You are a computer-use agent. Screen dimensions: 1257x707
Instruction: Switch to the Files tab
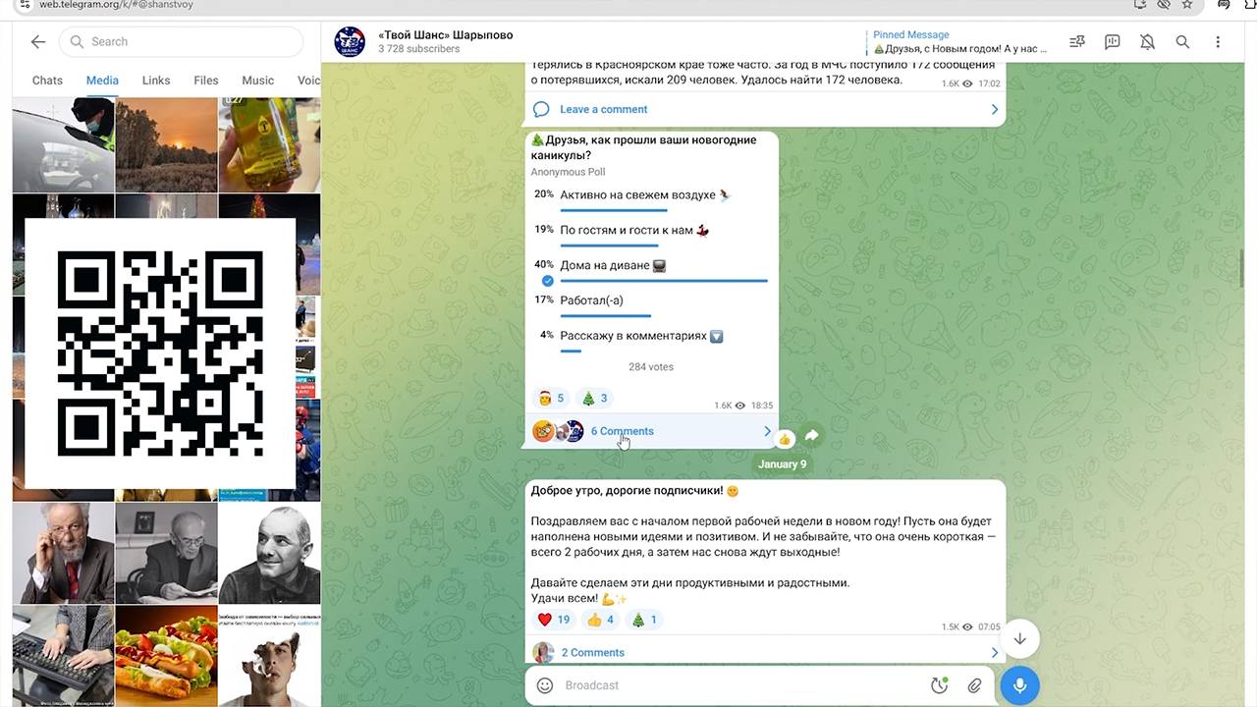coord(206,81)
